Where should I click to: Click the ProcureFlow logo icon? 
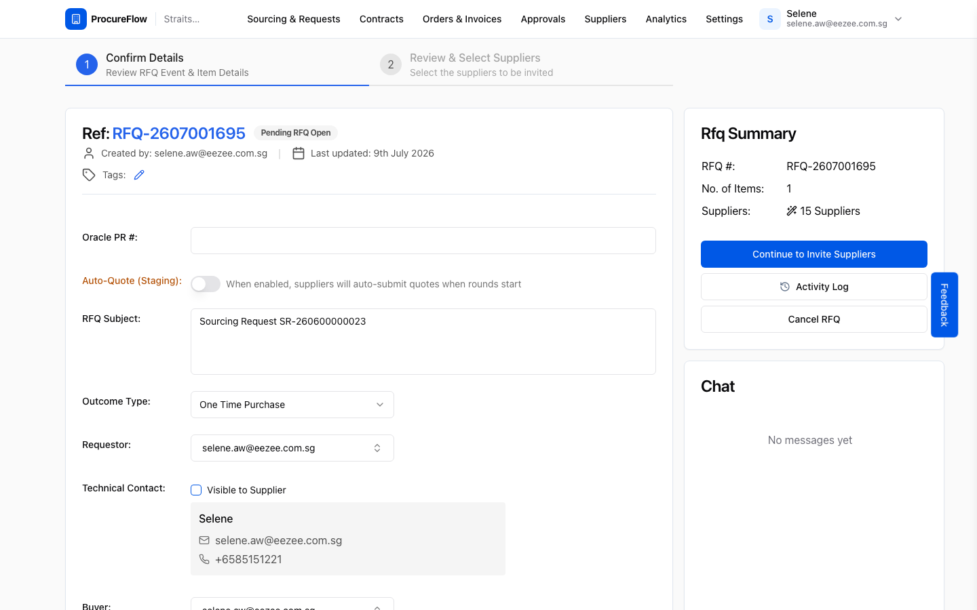[76, 19]
